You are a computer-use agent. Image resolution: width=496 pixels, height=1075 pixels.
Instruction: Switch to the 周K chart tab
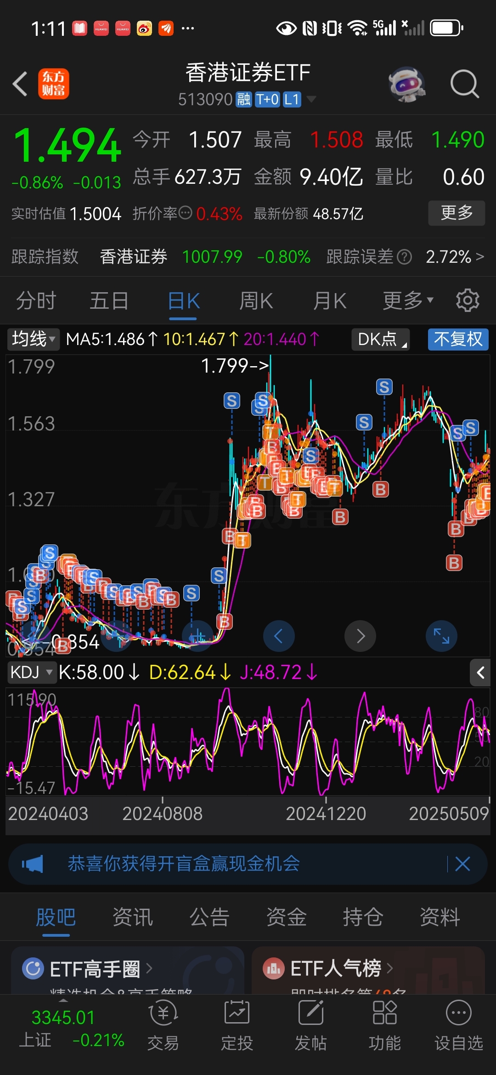pyautogui.click(x=256, y=301)
